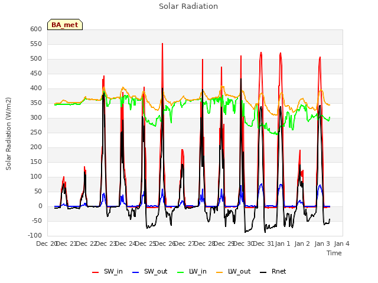Click the Dec 20 x-axis tick label
The width and height of the screenshot is (378, 283).
(47, 243)
